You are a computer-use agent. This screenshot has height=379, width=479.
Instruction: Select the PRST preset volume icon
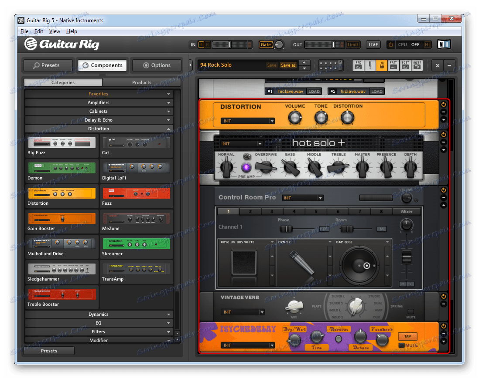[x=393, y=65]
